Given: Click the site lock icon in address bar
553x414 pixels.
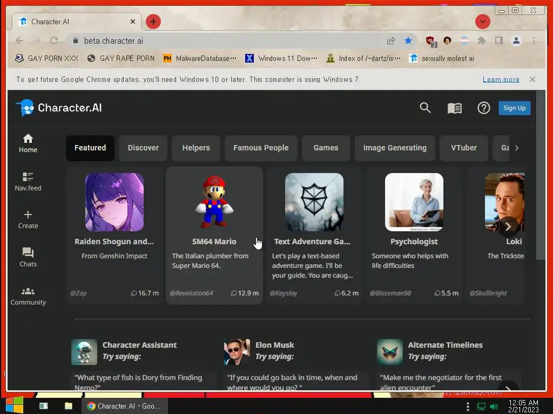Looking at the screenshot, I should tap(75, 41).
